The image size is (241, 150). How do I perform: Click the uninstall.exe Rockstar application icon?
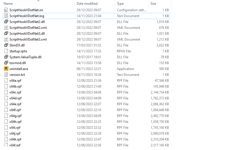pos(6,69)
